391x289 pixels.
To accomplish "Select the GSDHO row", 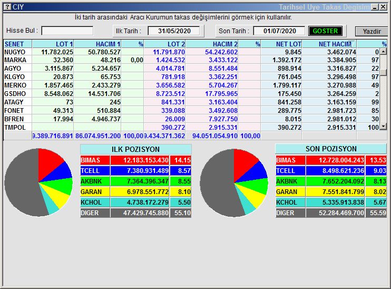I will point(191,94).
